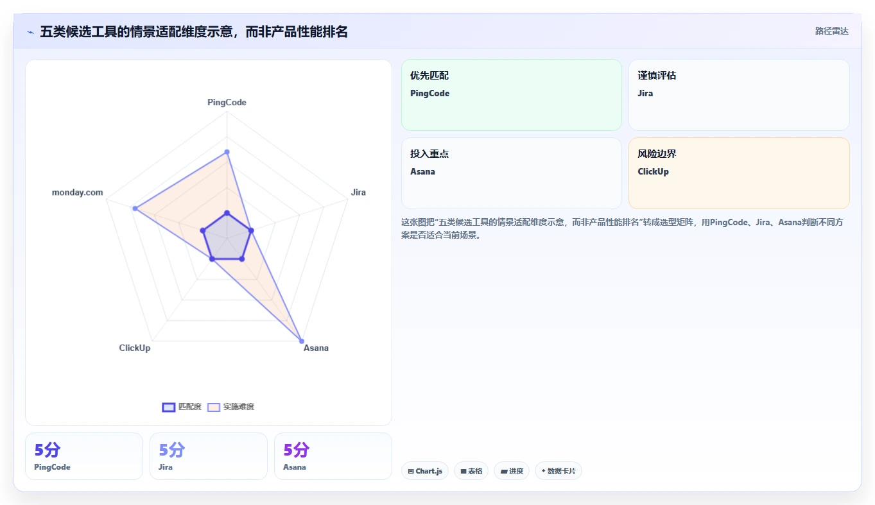Open the 投入重点 Asana card
The image size is (875, 505).
pos(512,173)
